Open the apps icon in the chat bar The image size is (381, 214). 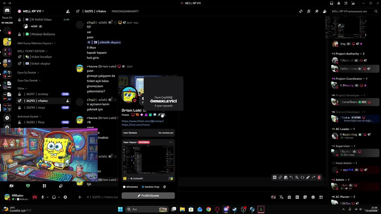pyautogui.click(x=321, y=197)
